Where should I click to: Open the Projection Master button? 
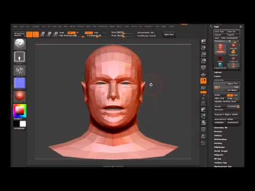(19, 34)
